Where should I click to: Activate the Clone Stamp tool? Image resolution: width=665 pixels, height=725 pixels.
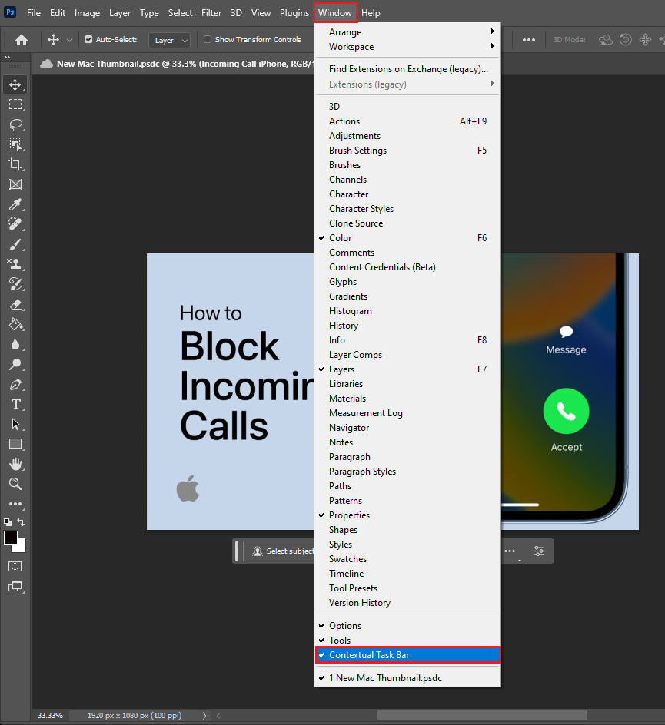[x=15, y=264]
